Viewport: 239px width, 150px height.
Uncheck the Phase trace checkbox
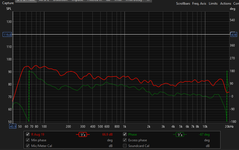pyautogui.click(x=125, y=134)
